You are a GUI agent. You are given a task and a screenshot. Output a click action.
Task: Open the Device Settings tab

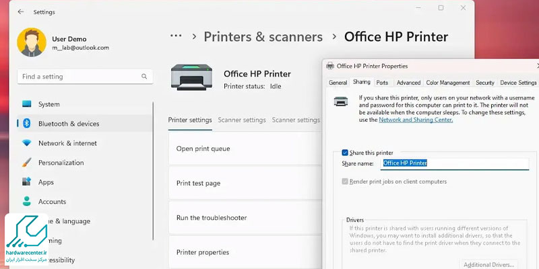(518, 83)
